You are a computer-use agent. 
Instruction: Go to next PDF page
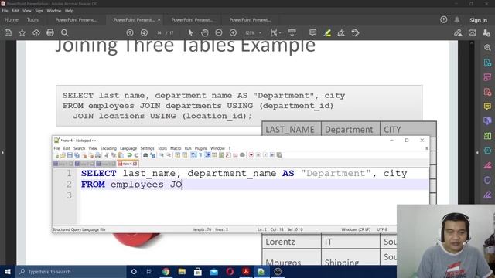(144, 32)
